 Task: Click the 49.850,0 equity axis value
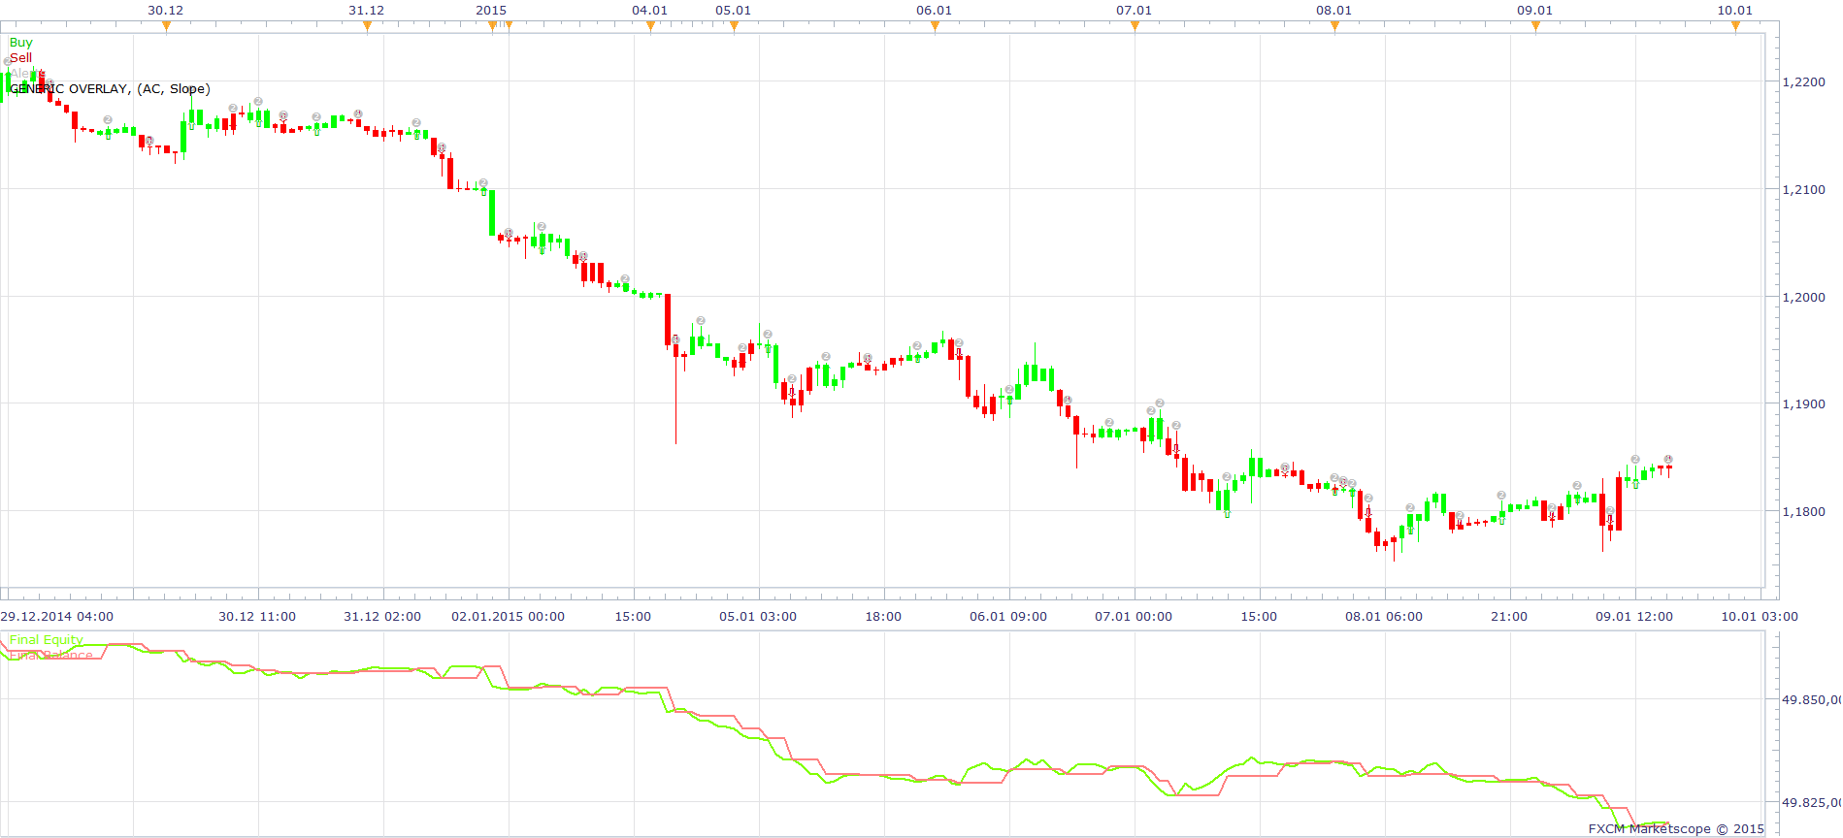[1811, 699]
